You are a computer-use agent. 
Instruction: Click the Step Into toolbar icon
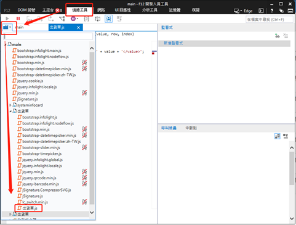[x=30, y=19]
